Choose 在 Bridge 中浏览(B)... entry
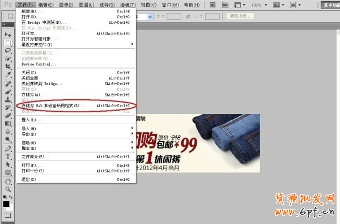 click(76, 22)
